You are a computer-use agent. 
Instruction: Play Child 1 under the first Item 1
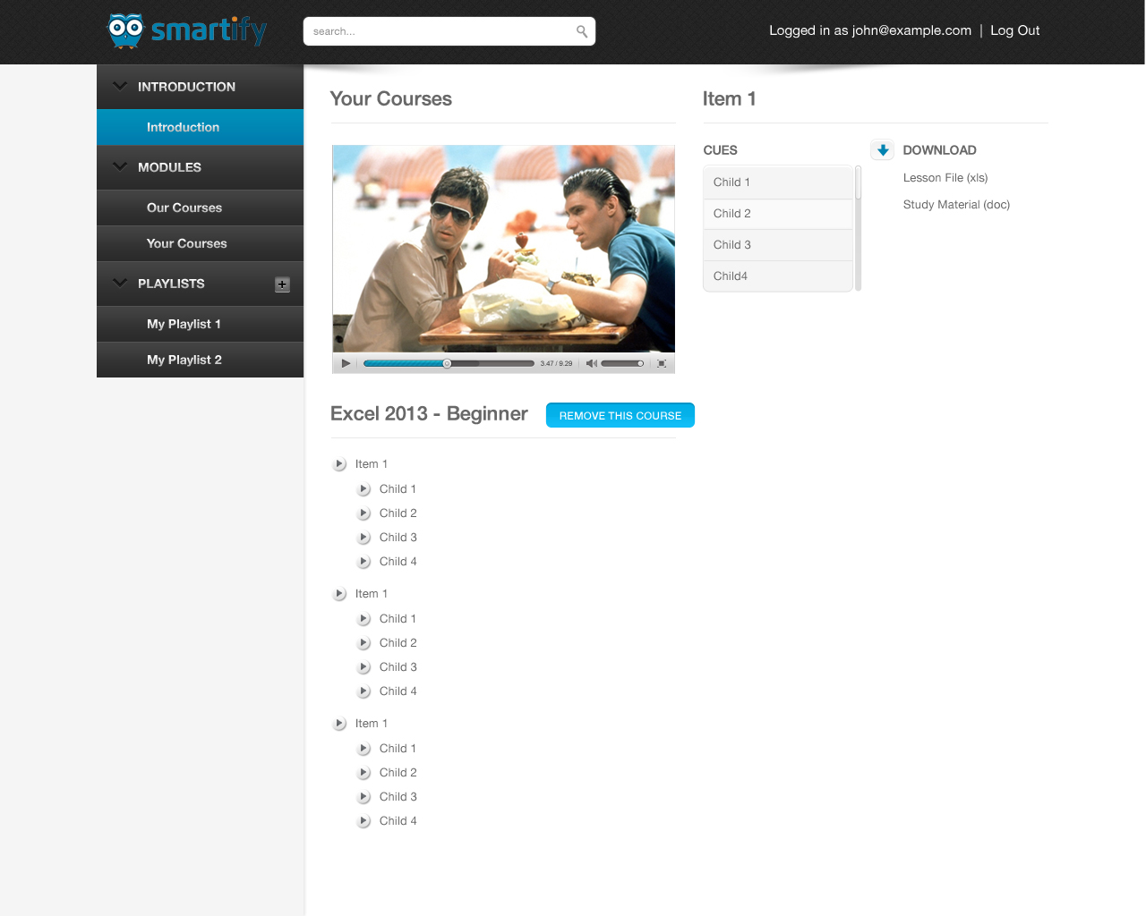tap(364, 489)
